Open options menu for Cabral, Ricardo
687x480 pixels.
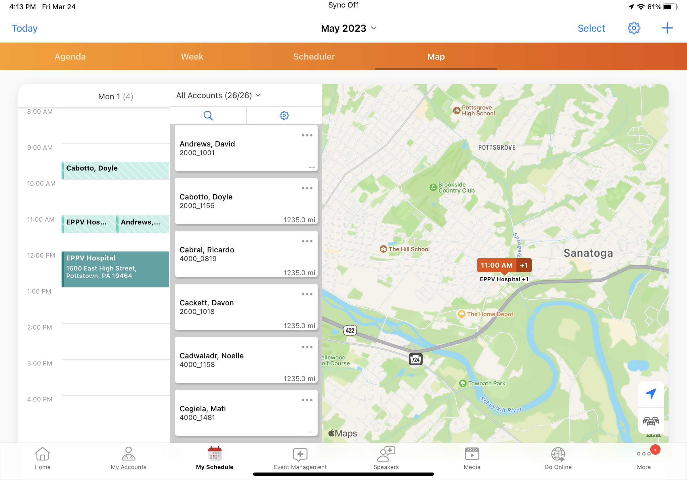coord(307,241)
